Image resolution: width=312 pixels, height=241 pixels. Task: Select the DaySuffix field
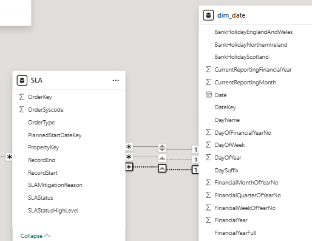[x=226, y=171]
